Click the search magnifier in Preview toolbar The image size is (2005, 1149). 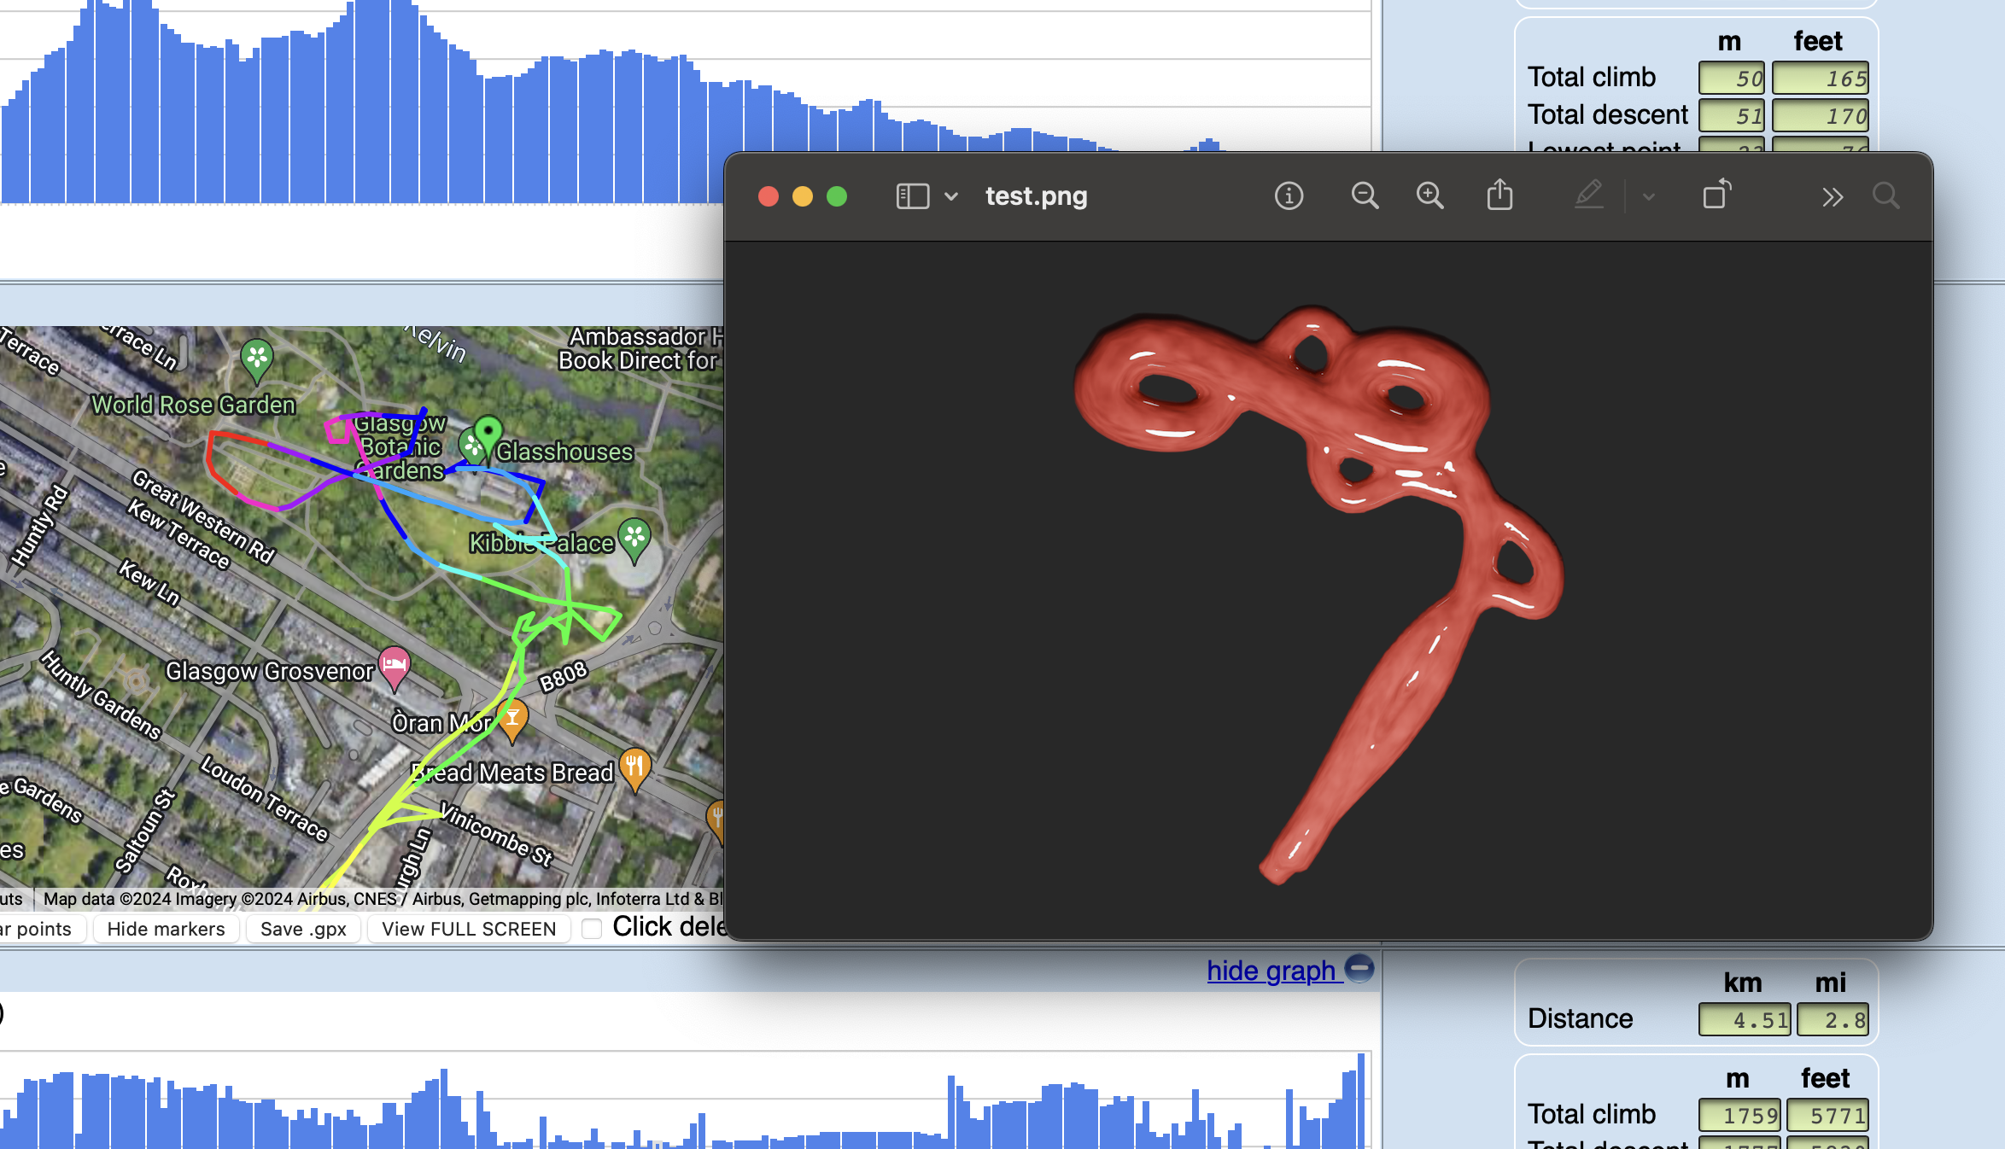[1885, 196]
